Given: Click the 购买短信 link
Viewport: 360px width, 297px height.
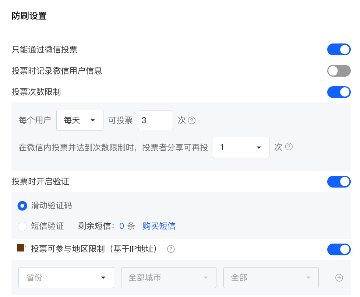Looking at the screenshot, I should click(159, 226).
